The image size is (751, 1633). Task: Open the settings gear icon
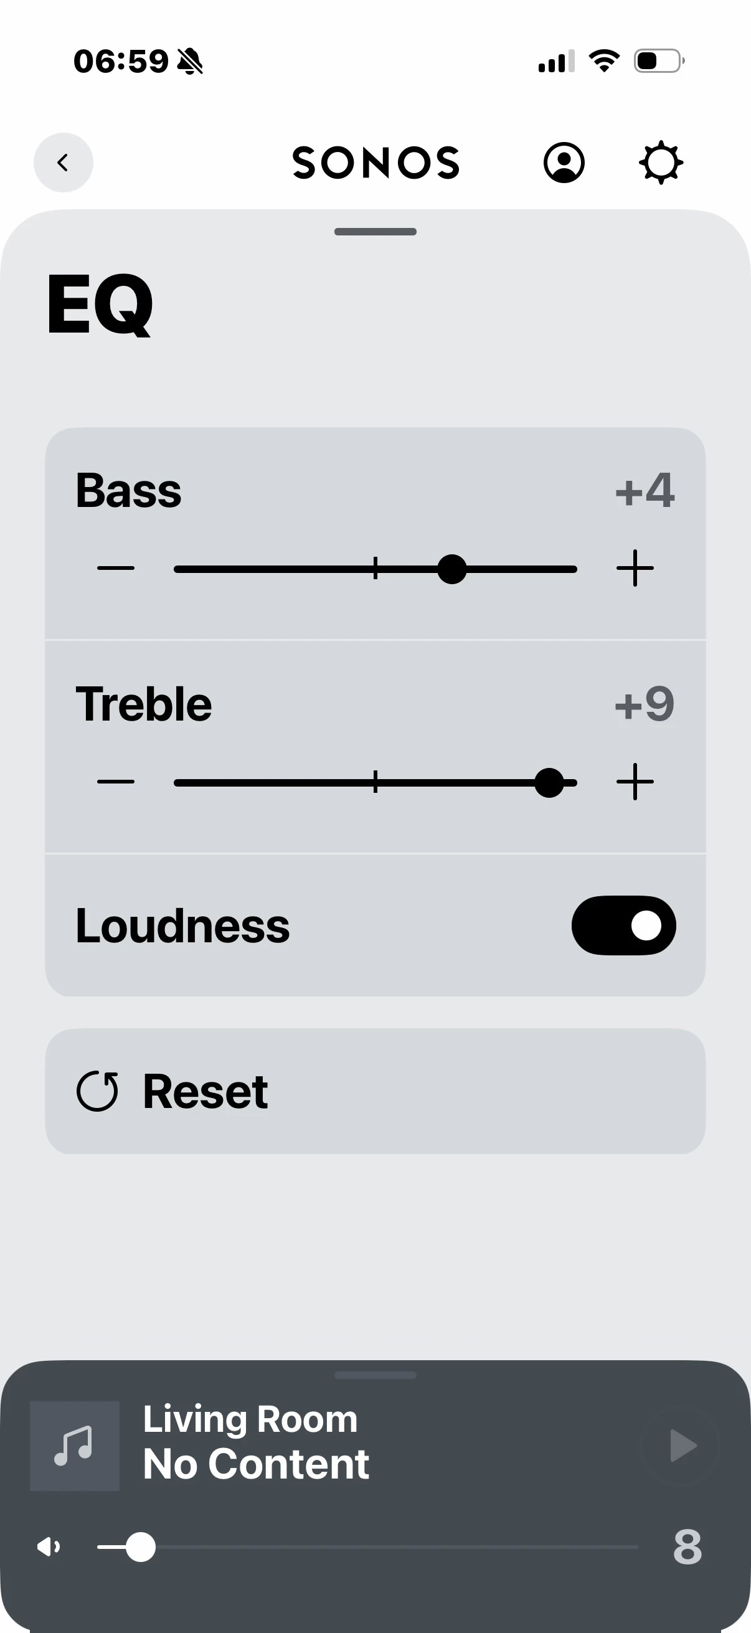pyautogui.click(x=660, y=163)
